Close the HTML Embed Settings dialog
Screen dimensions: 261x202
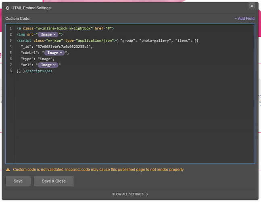[x=252, y=6]
